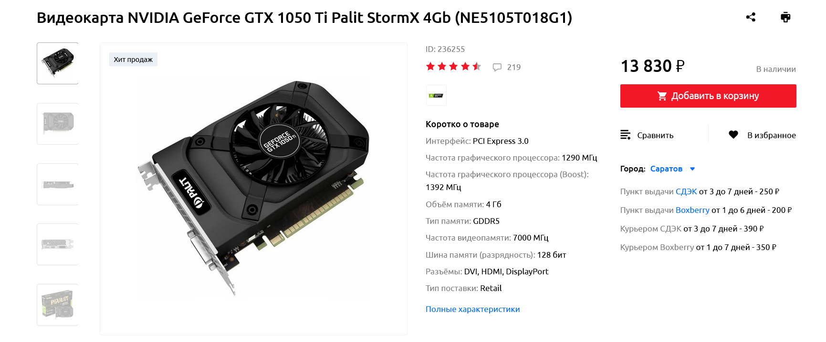Open Полные характеристики link
Image resolution: width=826 pixels, height=342 pixels.
pos(472,309)
